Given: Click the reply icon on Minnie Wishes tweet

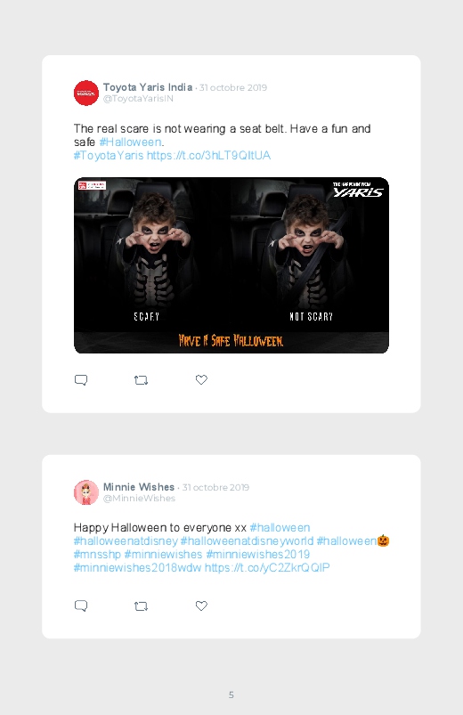Looking at the screenshot, I should (81, 605).
